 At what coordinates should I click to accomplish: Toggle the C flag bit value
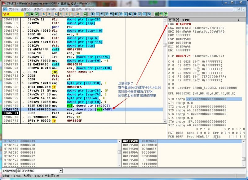tap(173, 61)
